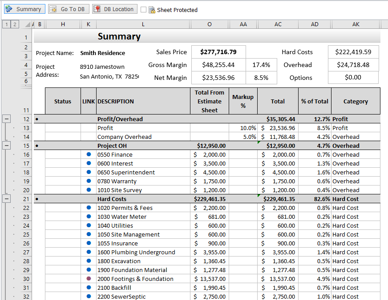
Task: Click the purple link dot for 2000 Footings & Foundation
Action: point(89,279)
